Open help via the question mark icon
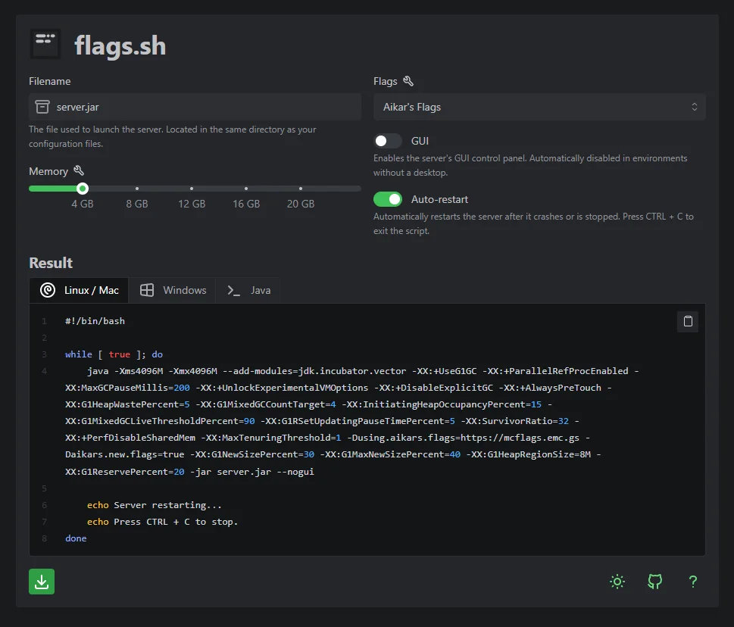Image resolution: width=734 pixels, height=627 pixels. pyautogui.click(x=693, y=582)
